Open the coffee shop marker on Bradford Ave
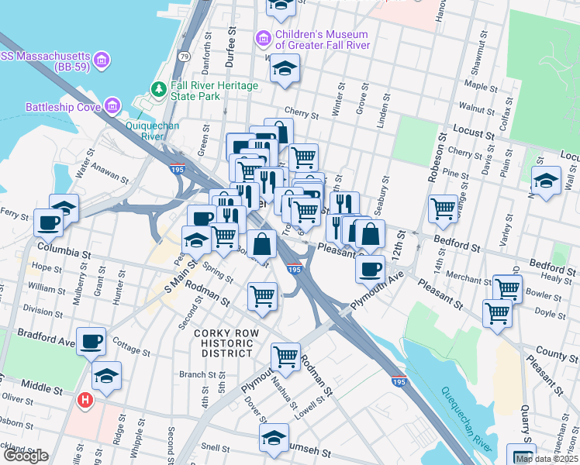This screenshot has height=465, width=580. [x=91, y=340]
